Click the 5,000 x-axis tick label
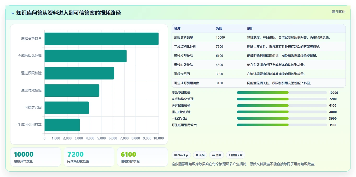This screenshot has width=356, height=177. click(x=102, y=138)
